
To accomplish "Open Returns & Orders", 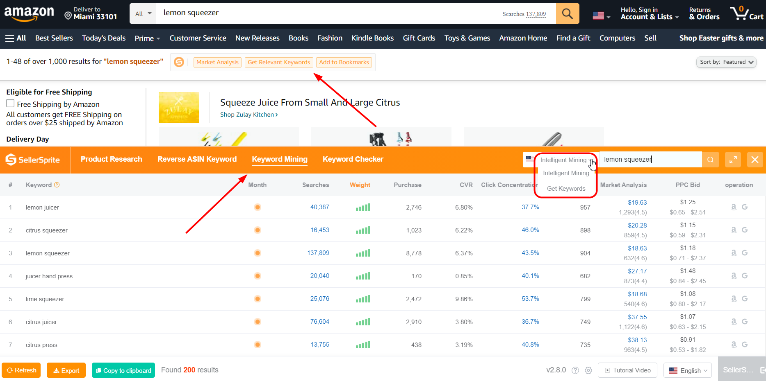I will click(x=704, y=14).
